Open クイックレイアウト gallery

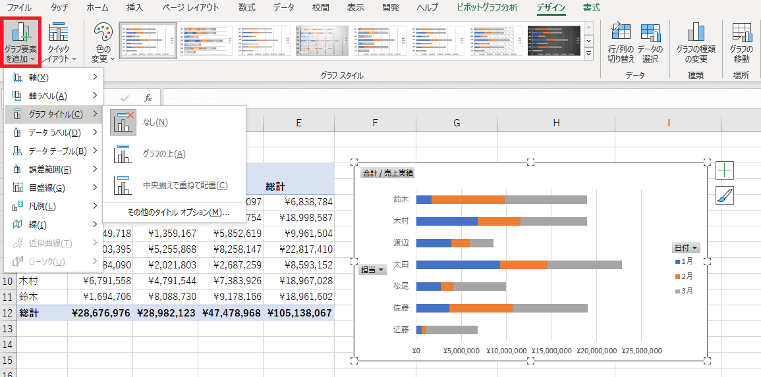click(x=59, y=42)
